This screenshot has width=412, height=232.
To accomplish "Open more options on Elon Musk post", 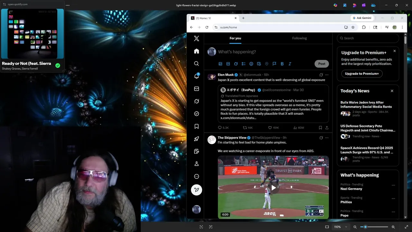I will coord(327,75).
